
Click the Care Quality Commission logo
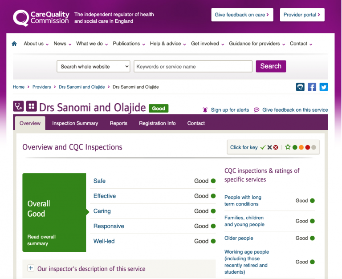(41, 17)
